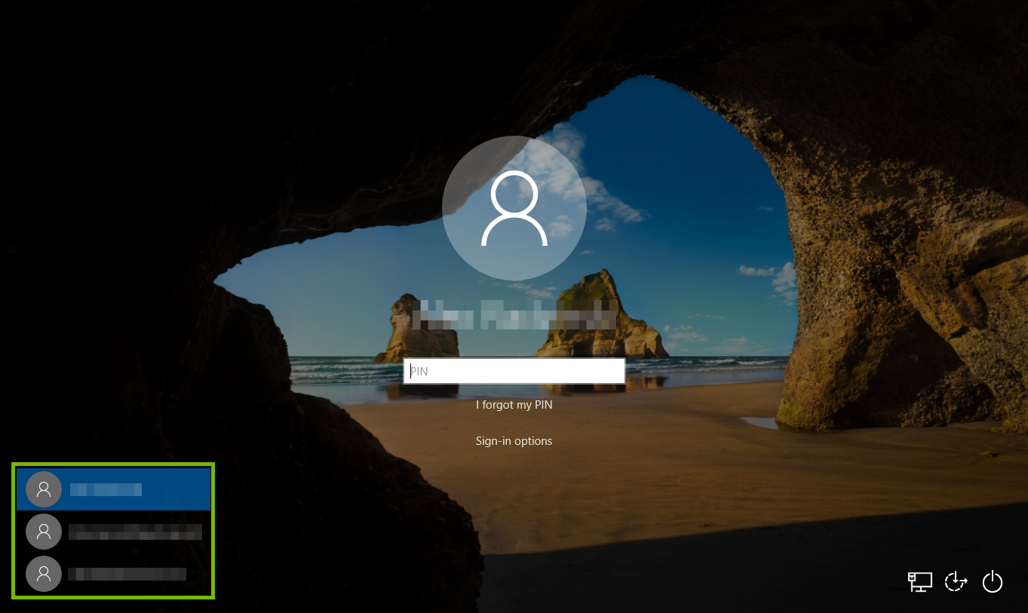Click the third account's avatar icon

43,574
